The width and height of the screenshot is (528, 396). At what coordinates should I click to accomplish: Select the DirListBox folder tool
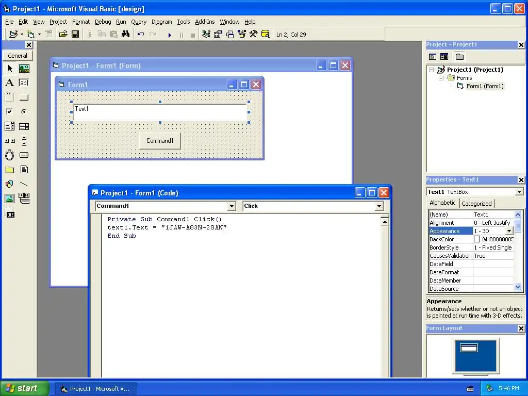(x=9, y=169)
